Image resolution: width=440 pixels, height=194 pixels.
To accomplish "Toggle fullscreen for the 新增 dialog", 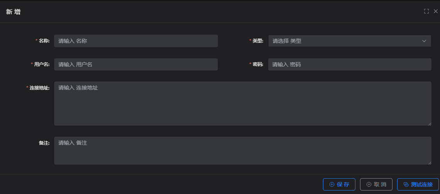I will [x=426, y=11].
